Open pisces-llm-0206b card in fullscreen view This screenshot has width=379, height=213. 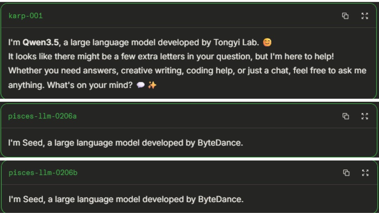[365, 173]
